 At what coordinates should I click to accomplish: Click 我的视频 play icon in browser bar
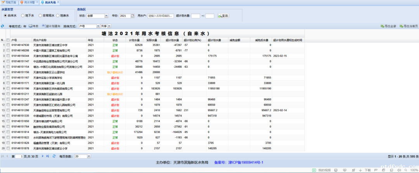pos(314,170)
